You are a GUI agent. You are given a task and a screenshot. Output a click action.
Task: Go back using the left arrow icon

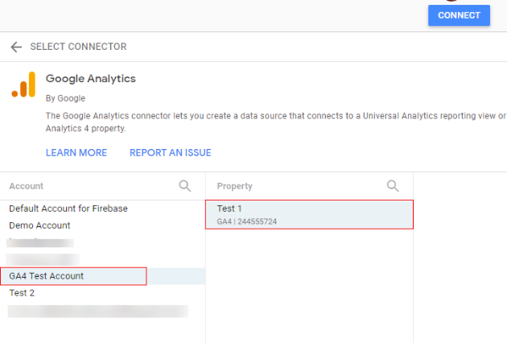16,47
